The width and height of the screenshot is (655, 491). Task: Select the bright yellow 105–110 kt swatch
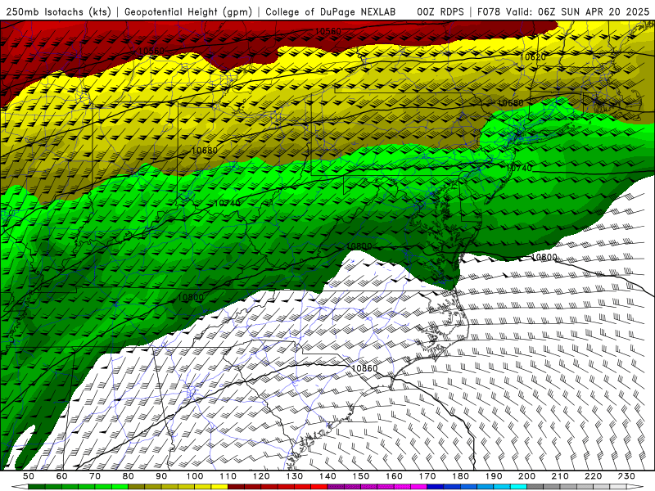pyautogui.click(x=219, y=487)
